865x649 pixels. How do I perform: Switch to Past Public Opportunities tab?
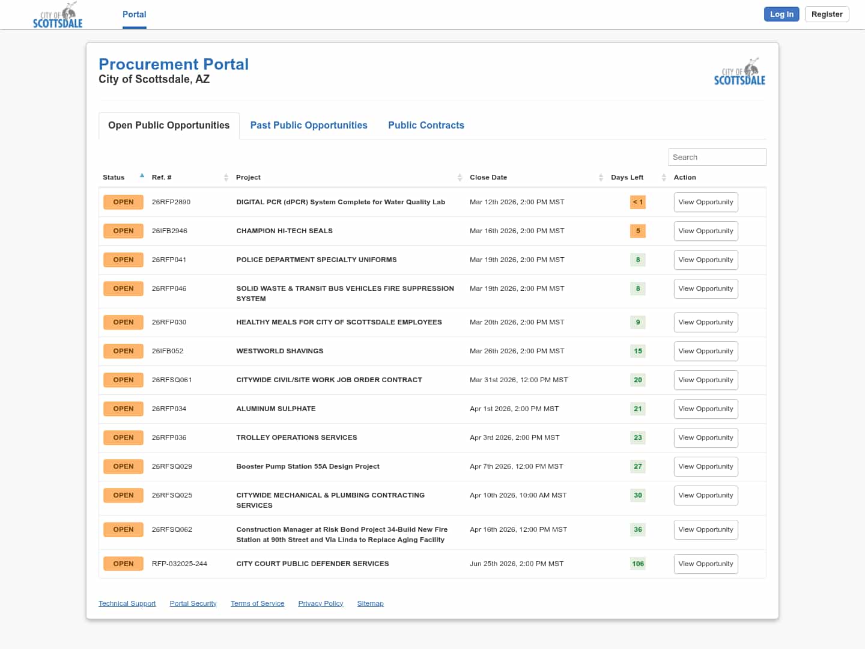coord(309,125)
